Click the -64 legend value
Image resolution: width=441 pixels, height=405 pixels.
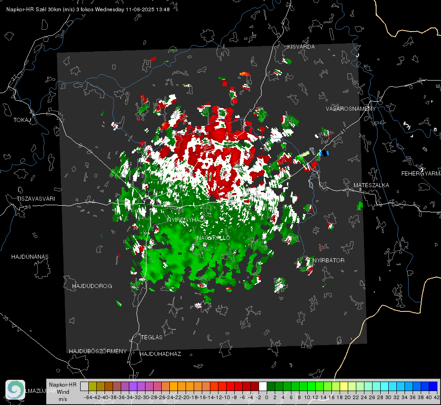coord(88,397)
